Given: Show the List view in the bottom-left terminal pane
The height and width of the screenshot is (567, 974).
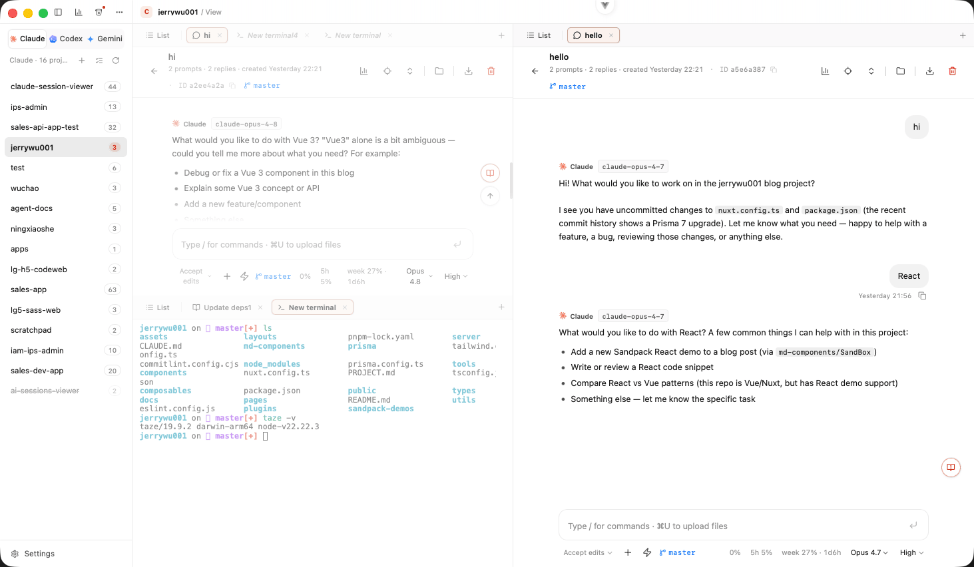Looking at the screenshot, I should [x=158, y=307].
